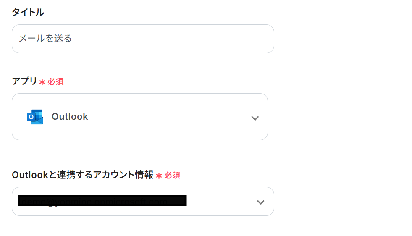Click empty space right of Outlook text
Image resolution: width=412 pixels, height=236 pixels.
click(x=168, y=117)
